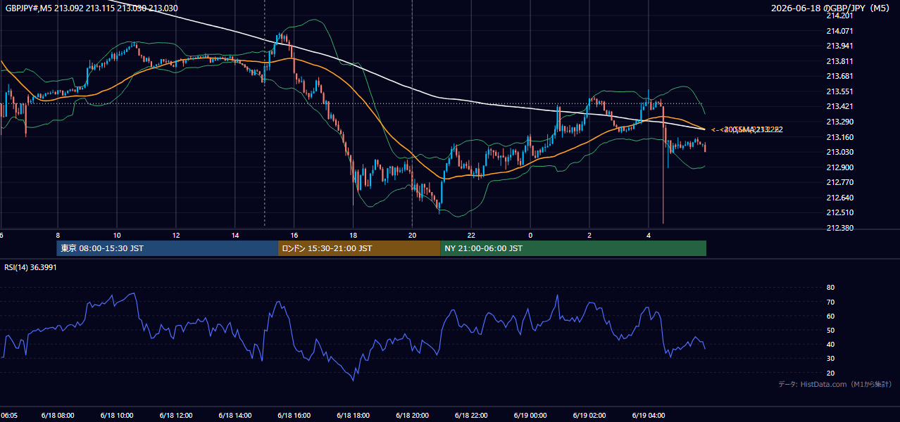Click hour marker 10 below the price chart
The width and height of the screenshot is (900, 422).
(117, 235)
